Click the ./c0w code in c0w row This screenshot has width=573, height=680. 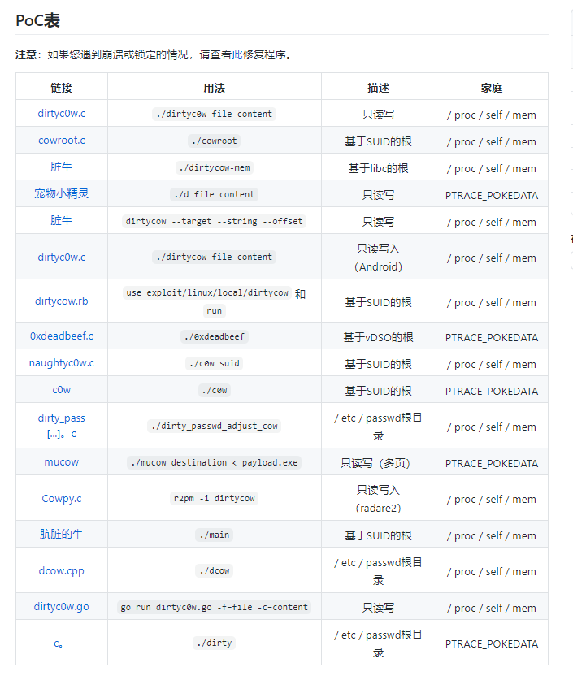215,390
